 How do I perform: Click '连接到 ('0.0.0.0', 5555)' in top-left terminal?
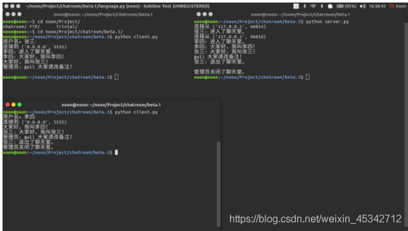(x=35, y=47)
